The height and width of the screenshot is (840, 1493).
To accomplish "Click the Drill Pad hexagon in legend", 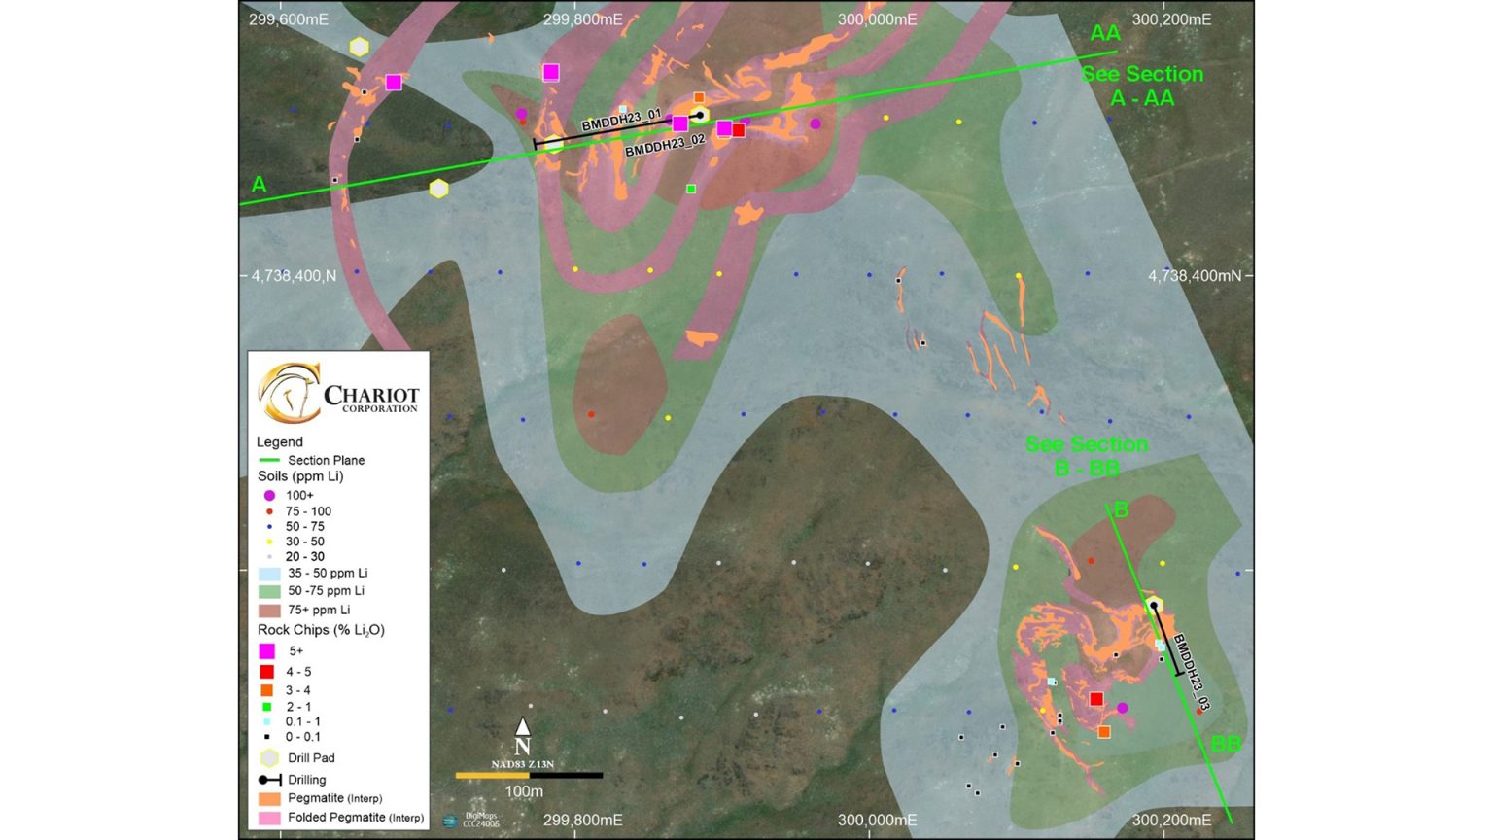I will pyautogui.click(x=269, y=758).
